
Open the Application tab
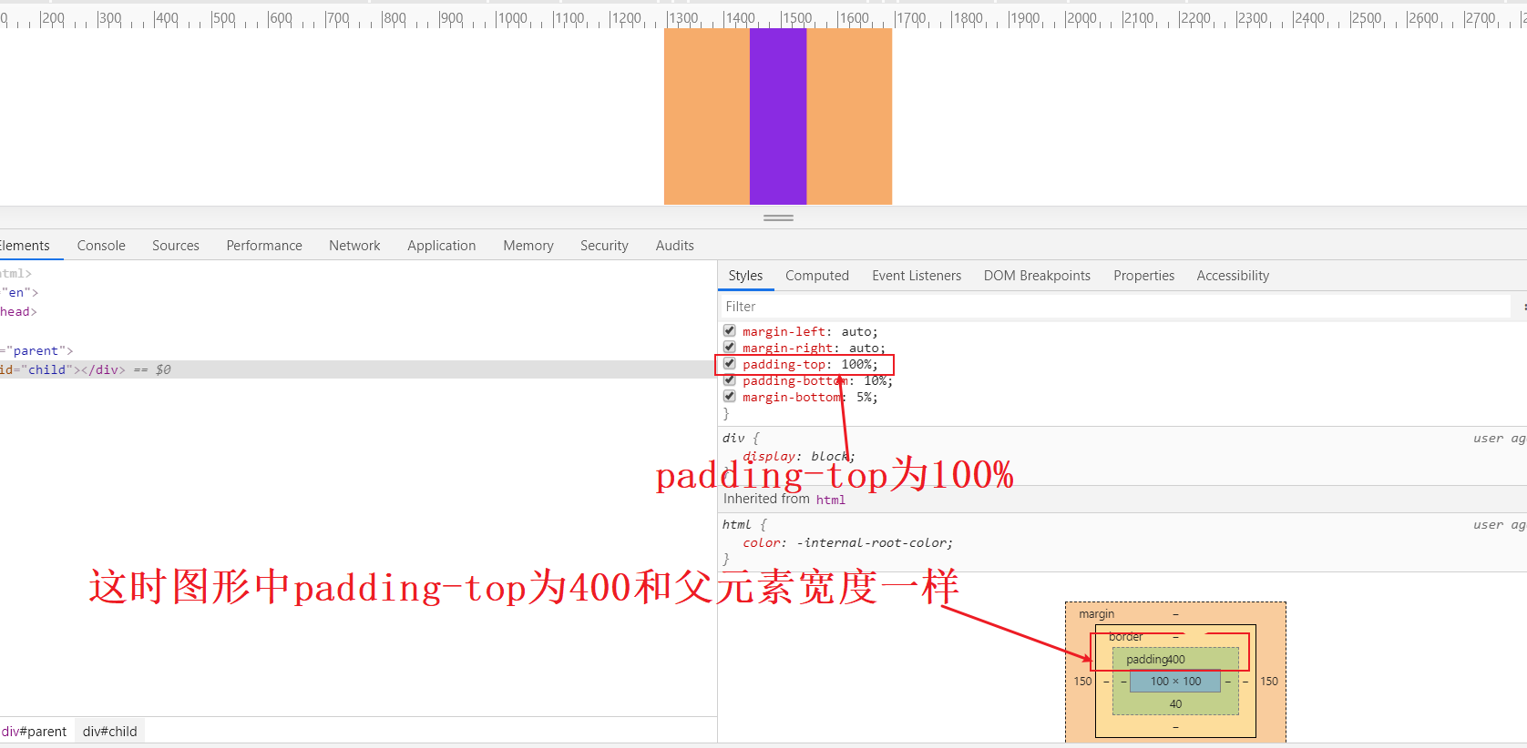pos(442,246)
